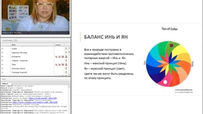
Task: Click the first status icon in Рита's row
Action: pos(56,65)
